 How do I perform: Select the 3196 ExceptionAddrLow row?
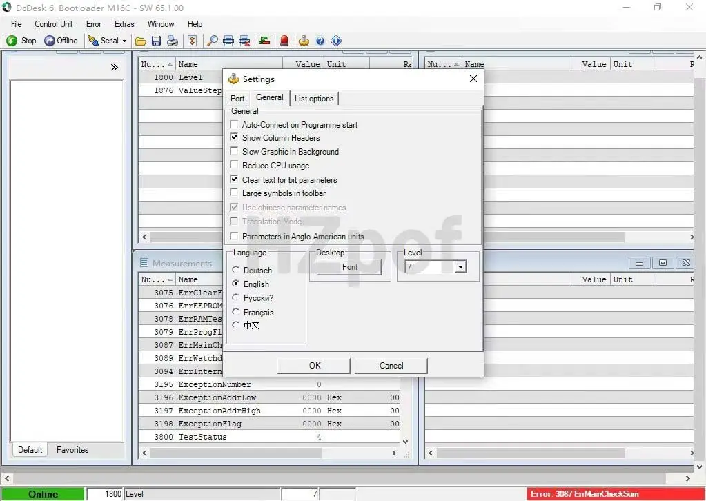pyautogui.click(x=268, y=397)
